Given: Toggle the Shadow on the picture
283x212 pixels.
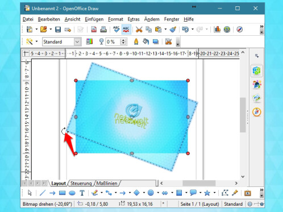Looking at the screenshot, I should pos(156,41).
